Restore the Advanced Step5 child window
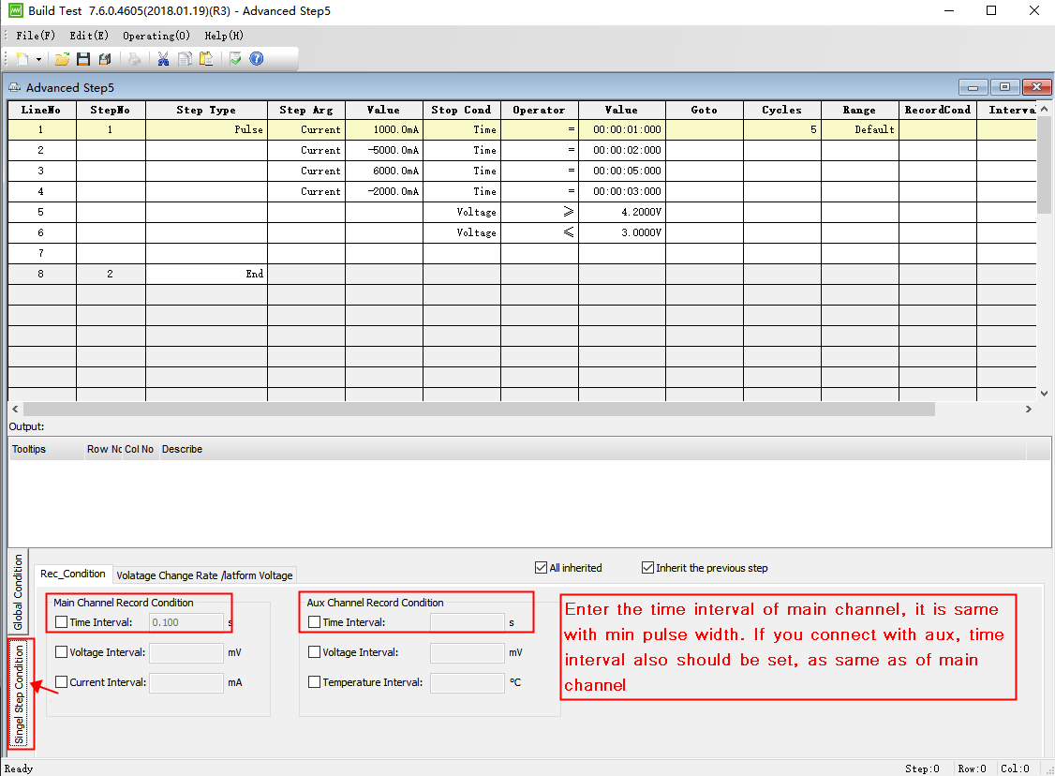 pyautogui.click(x=1004, y=87)
